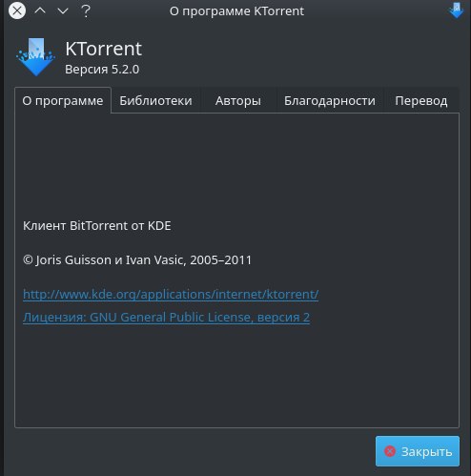Open the Авторы tab
Screen dimensions: 471x476
pos(238,100)
